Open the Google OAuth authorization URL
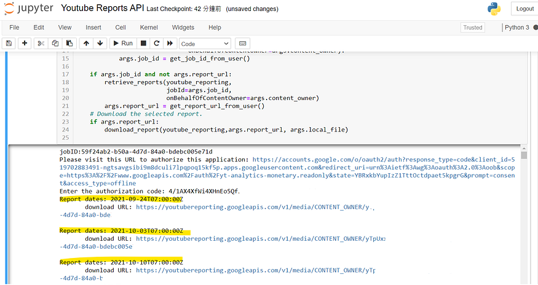 (x=287, y=171)
